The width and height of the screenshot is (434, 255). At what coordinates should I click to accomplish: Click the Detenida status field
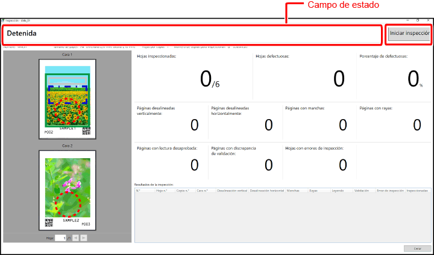coord(192,34)
